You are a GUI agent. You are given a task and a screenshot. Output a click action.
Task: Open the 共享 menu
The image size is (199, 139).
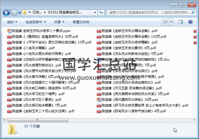59,22
